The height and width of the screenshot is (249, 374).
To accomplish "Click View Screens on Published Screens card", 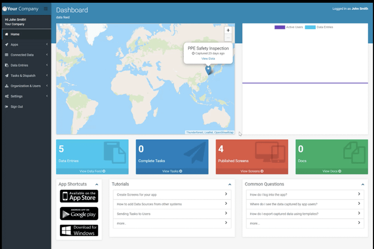I will [x=252, y=171].
